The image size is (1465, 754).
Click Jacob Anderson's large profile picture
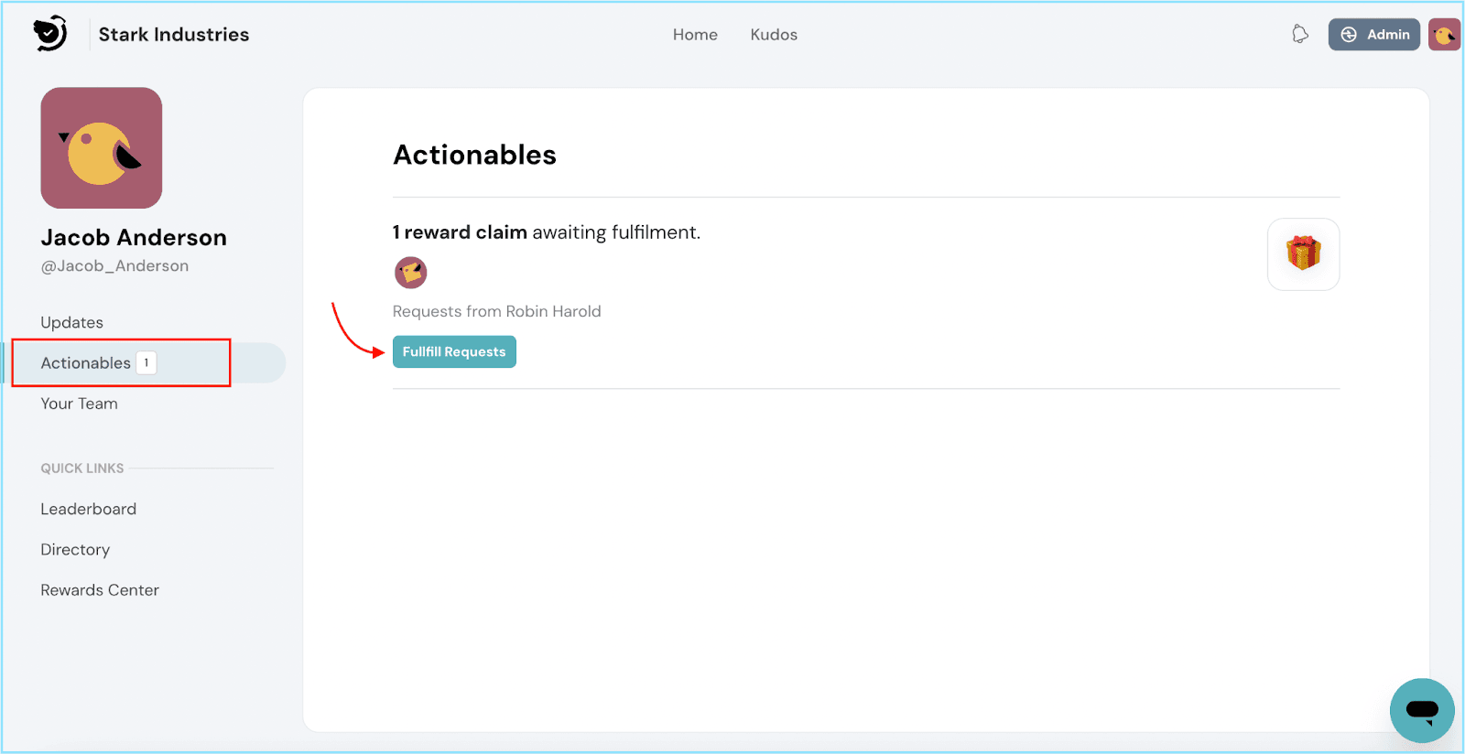coord(102,148)
